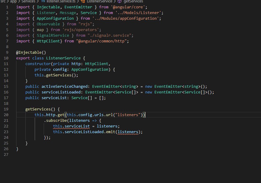
Task: Select line number 20 in the gutter
Action: coord(6,115)
